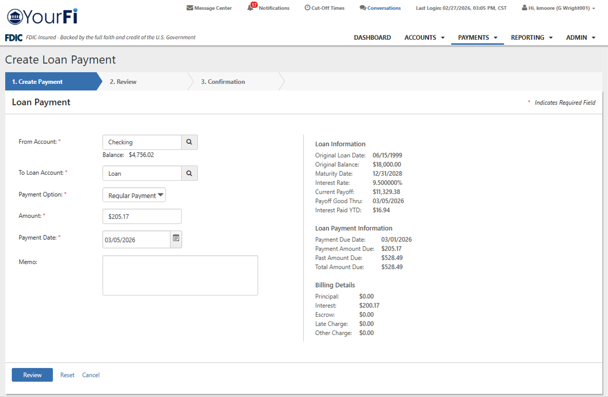Expand the Admin menu
608x397 pixels.
(x=581, y=38)
